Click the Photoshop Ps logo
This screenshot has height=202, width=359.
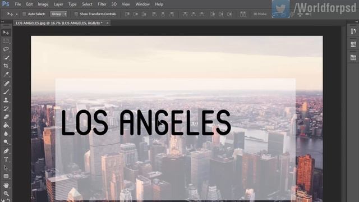[x=6, y=4]
